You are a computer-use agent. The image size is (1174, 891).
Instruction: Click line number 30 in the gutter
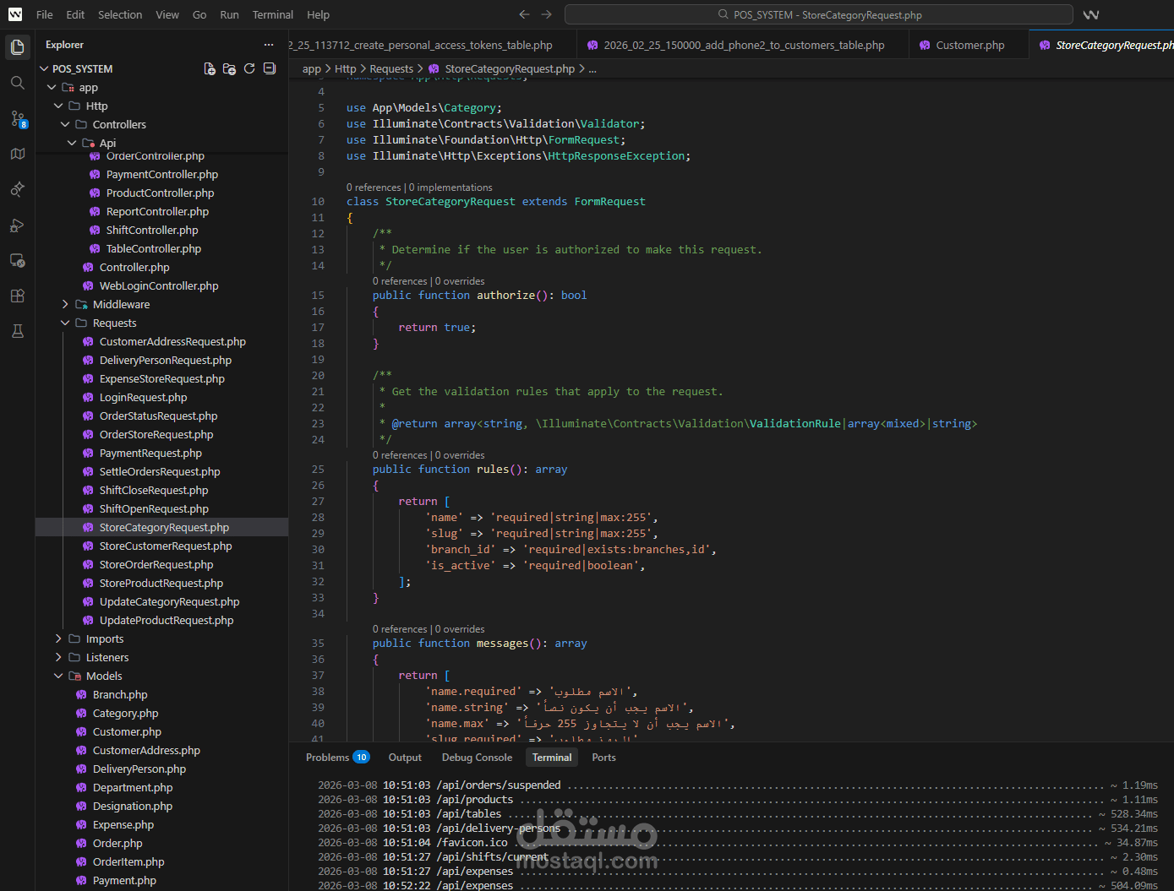coord(318,550)
